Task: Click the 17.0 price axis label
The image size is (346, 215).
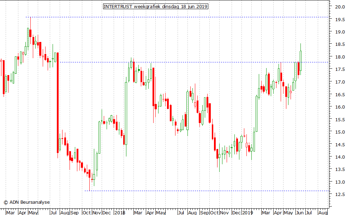Action: point(340,82)
